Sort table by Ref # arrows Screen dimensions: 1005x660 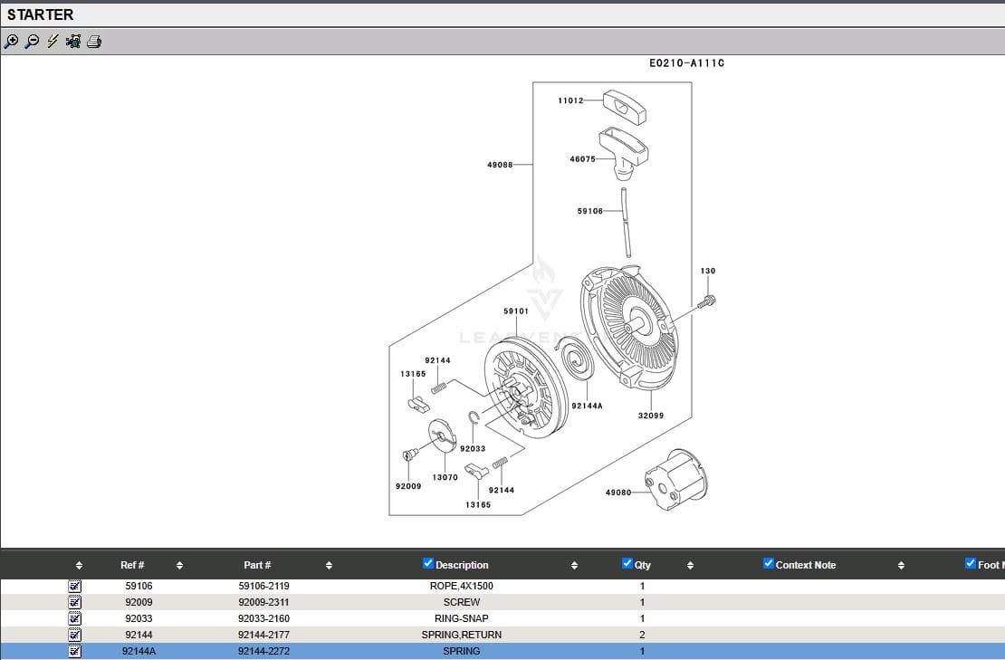(x=179, y=566)
